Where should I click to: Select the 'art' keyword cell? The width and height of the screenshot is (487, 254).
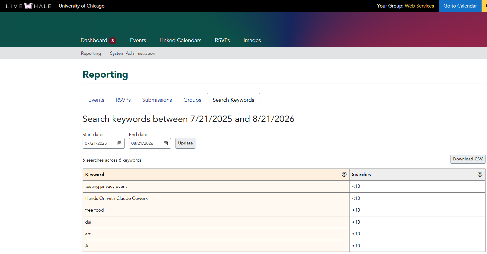[x=216, y=234]
